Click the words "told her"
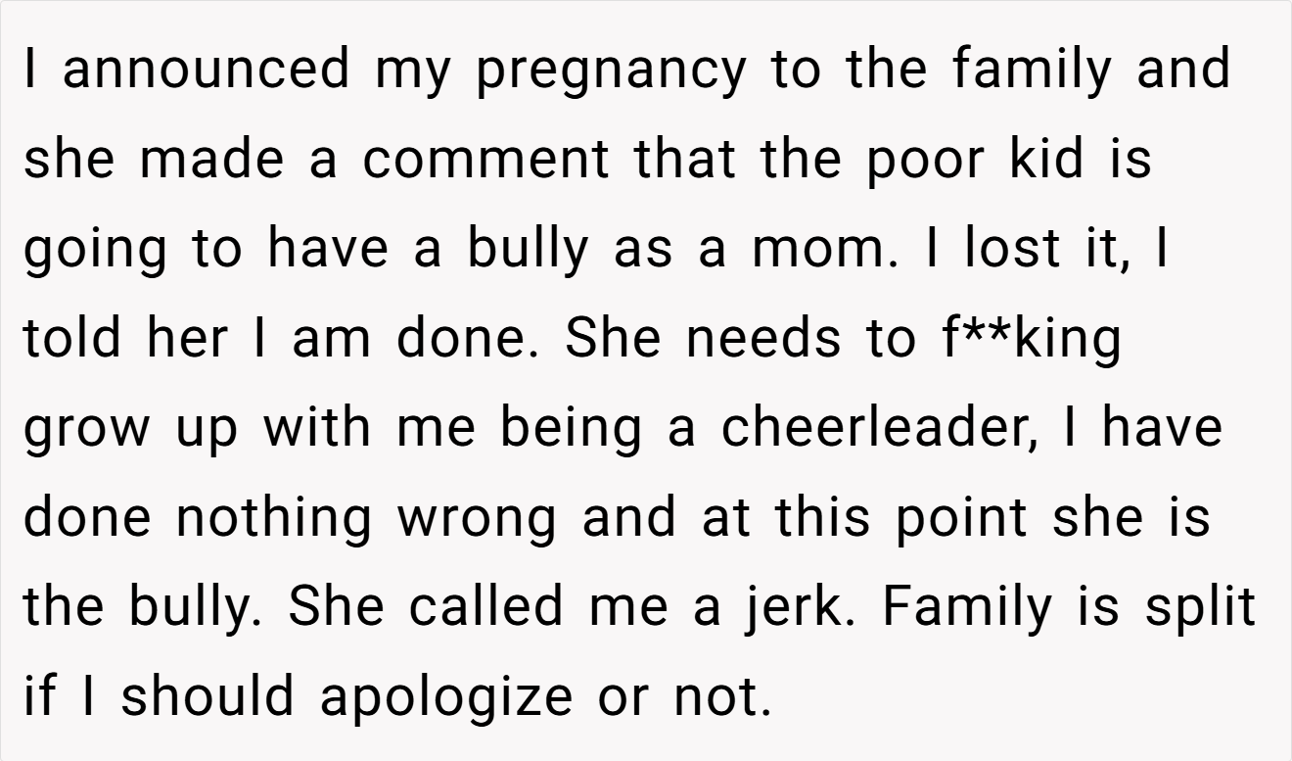 [x=125, y=338]
